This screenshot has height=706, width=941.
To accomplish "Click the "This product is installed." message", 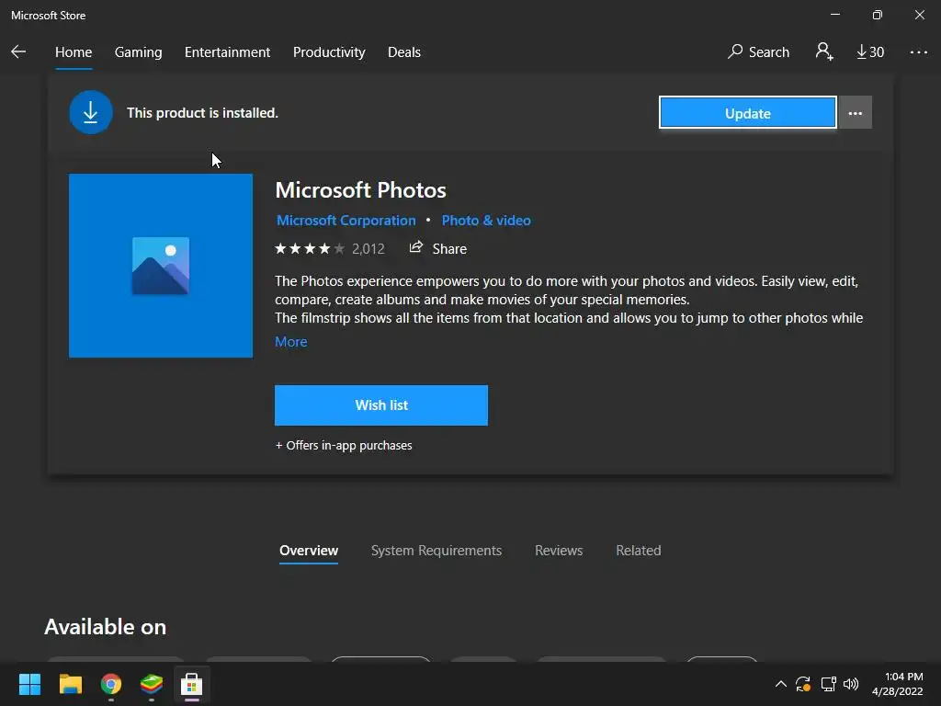I will point(202,113).
